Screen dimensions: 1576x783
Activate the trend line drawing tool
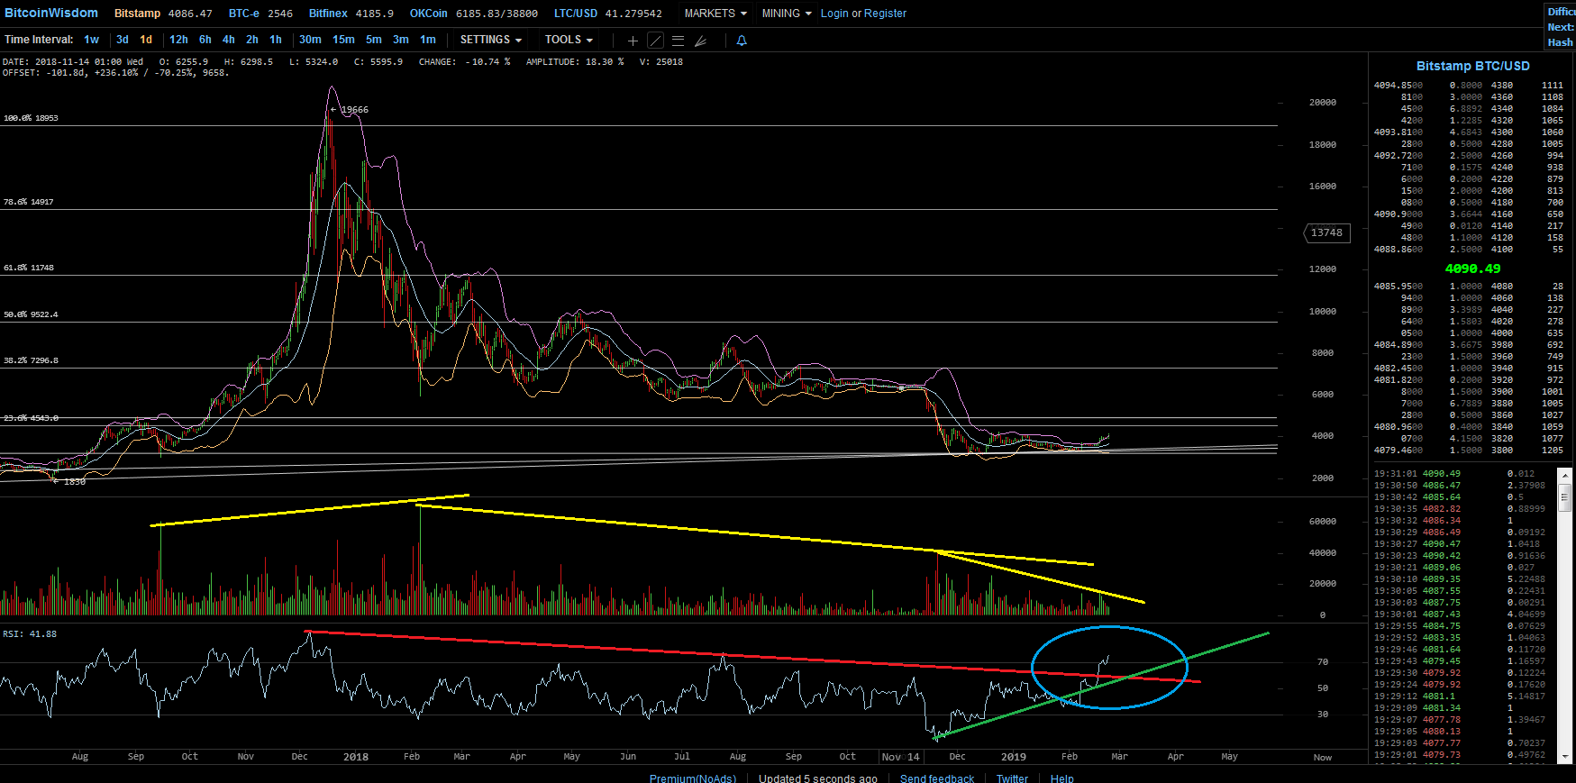click(656, 41)
